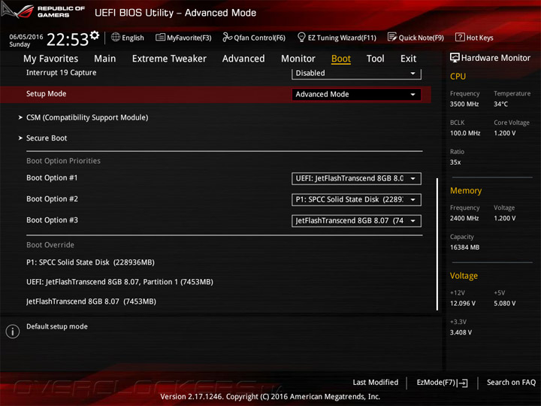Select the Boot Option #1 label
The width and height of the screenshot is (541, 406).
[52, 177]
